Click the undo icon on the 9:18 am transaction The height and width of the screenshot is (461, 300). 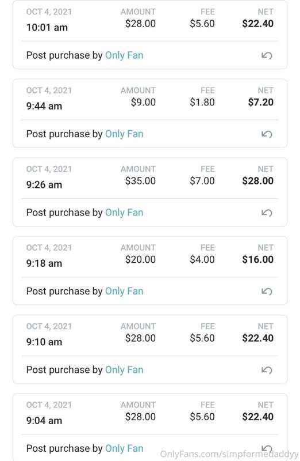point(267,292)
